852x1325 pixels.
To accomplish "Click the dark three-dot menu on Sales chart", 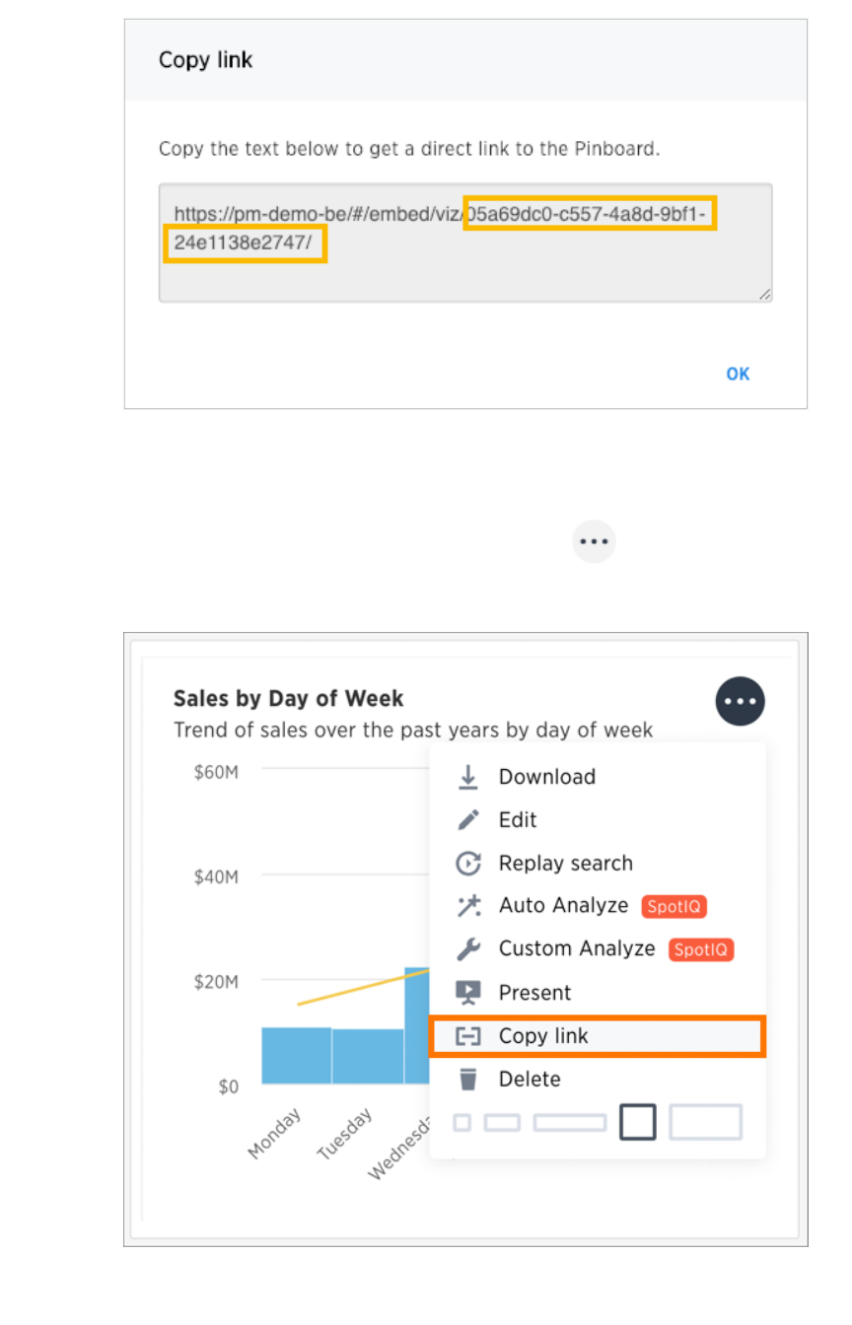I will 740,702.
